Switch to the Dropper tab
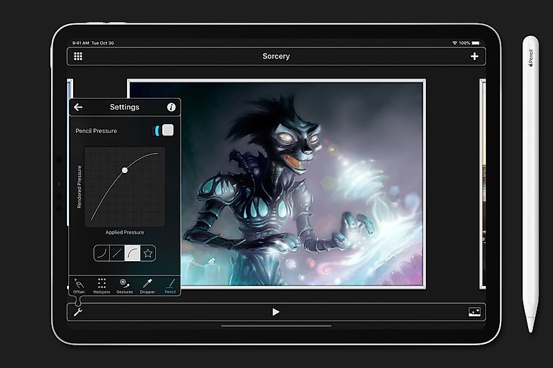This screenshot has height=368, width=553. pyautogui.click(x=147, y=286)
